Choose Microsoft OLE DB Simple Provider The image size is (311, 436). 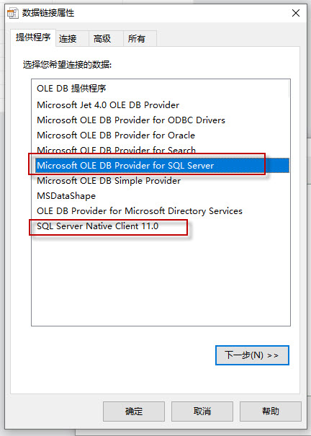coord(109,180)
